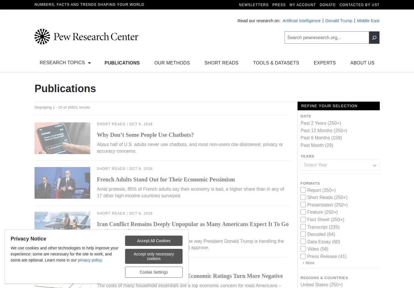Expand the Research Topics dropdown arrow
Viewport: 414px width, 288px height.
click(89, 63)
